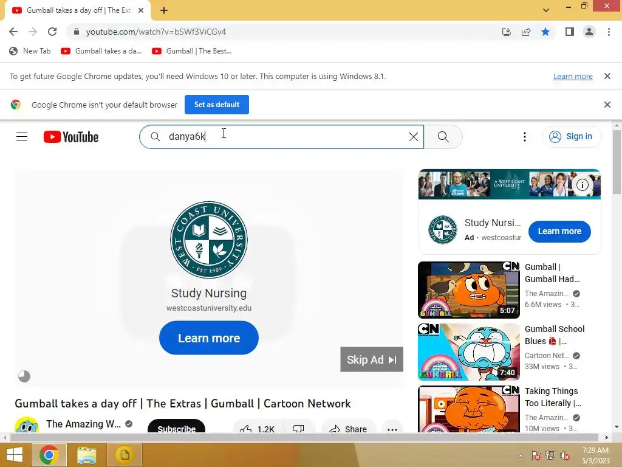
Task: Click the yellow app icon in taskbar
Action: pyautogui.click(x=125, y=455)
